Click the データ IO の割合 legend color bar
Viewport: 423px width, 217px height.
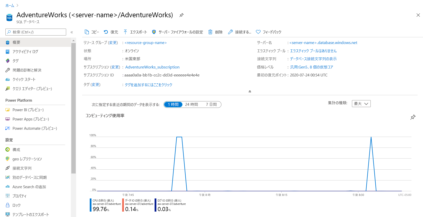[x=123, y=205]
